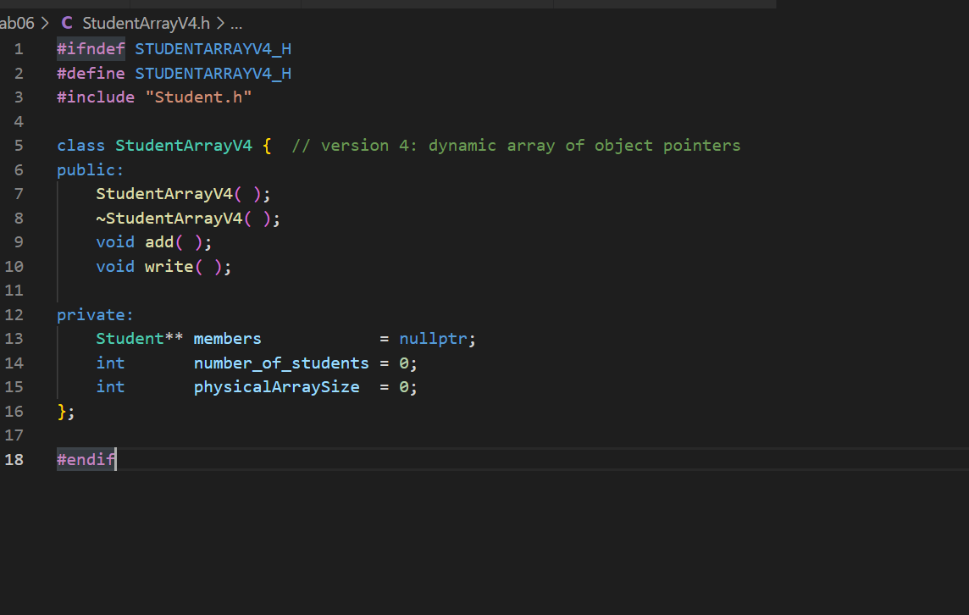Click the C language icon in the breadcrumb
The width and height of the screenshot is (969, 615).
pos(66,23)
